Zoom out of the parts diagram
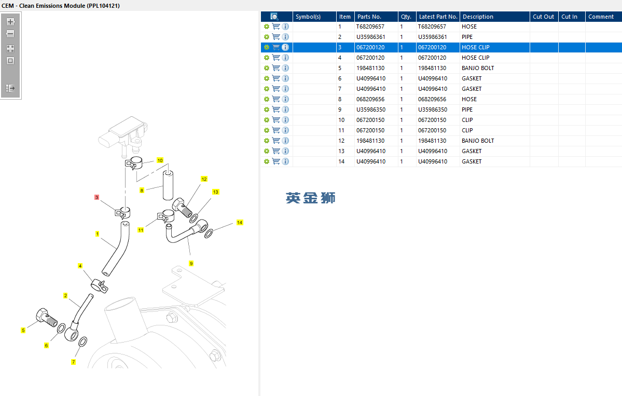 (x=10, y=34)
